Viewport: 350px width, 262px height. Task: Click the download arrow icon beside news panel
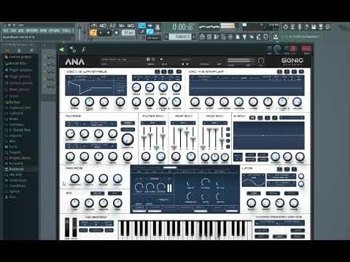tap(276, 37)
